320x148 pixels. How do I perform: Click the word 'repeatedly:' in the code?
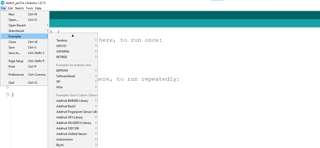[160, 79]
